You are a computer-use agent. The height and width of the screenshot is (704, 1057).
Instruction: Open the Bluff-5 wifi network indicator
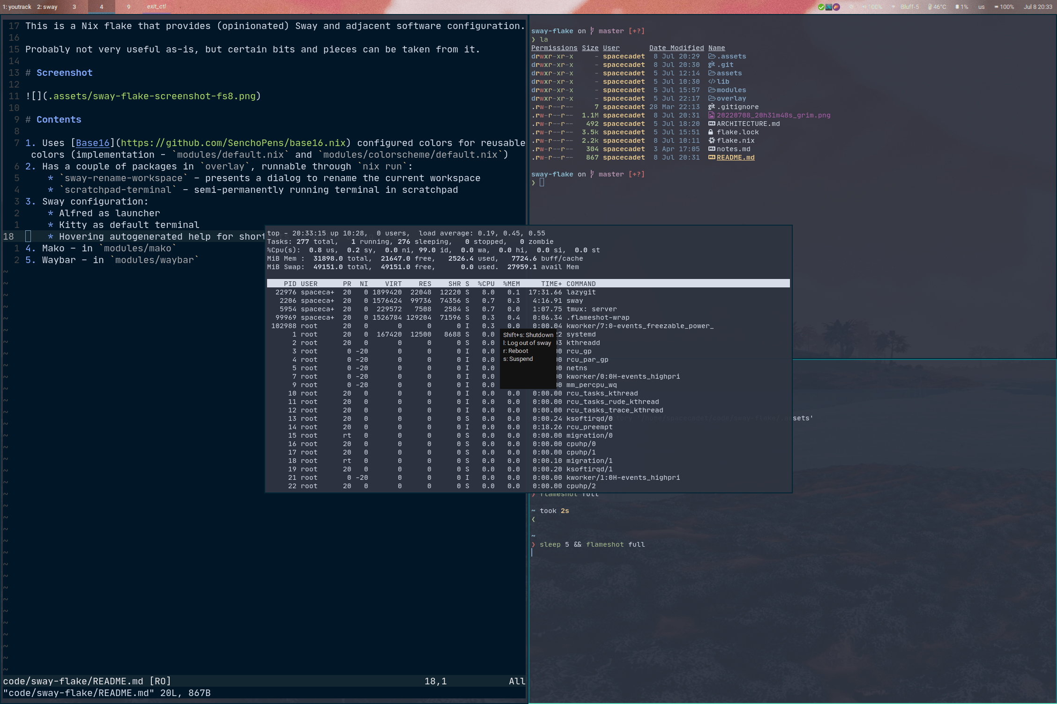908,7
